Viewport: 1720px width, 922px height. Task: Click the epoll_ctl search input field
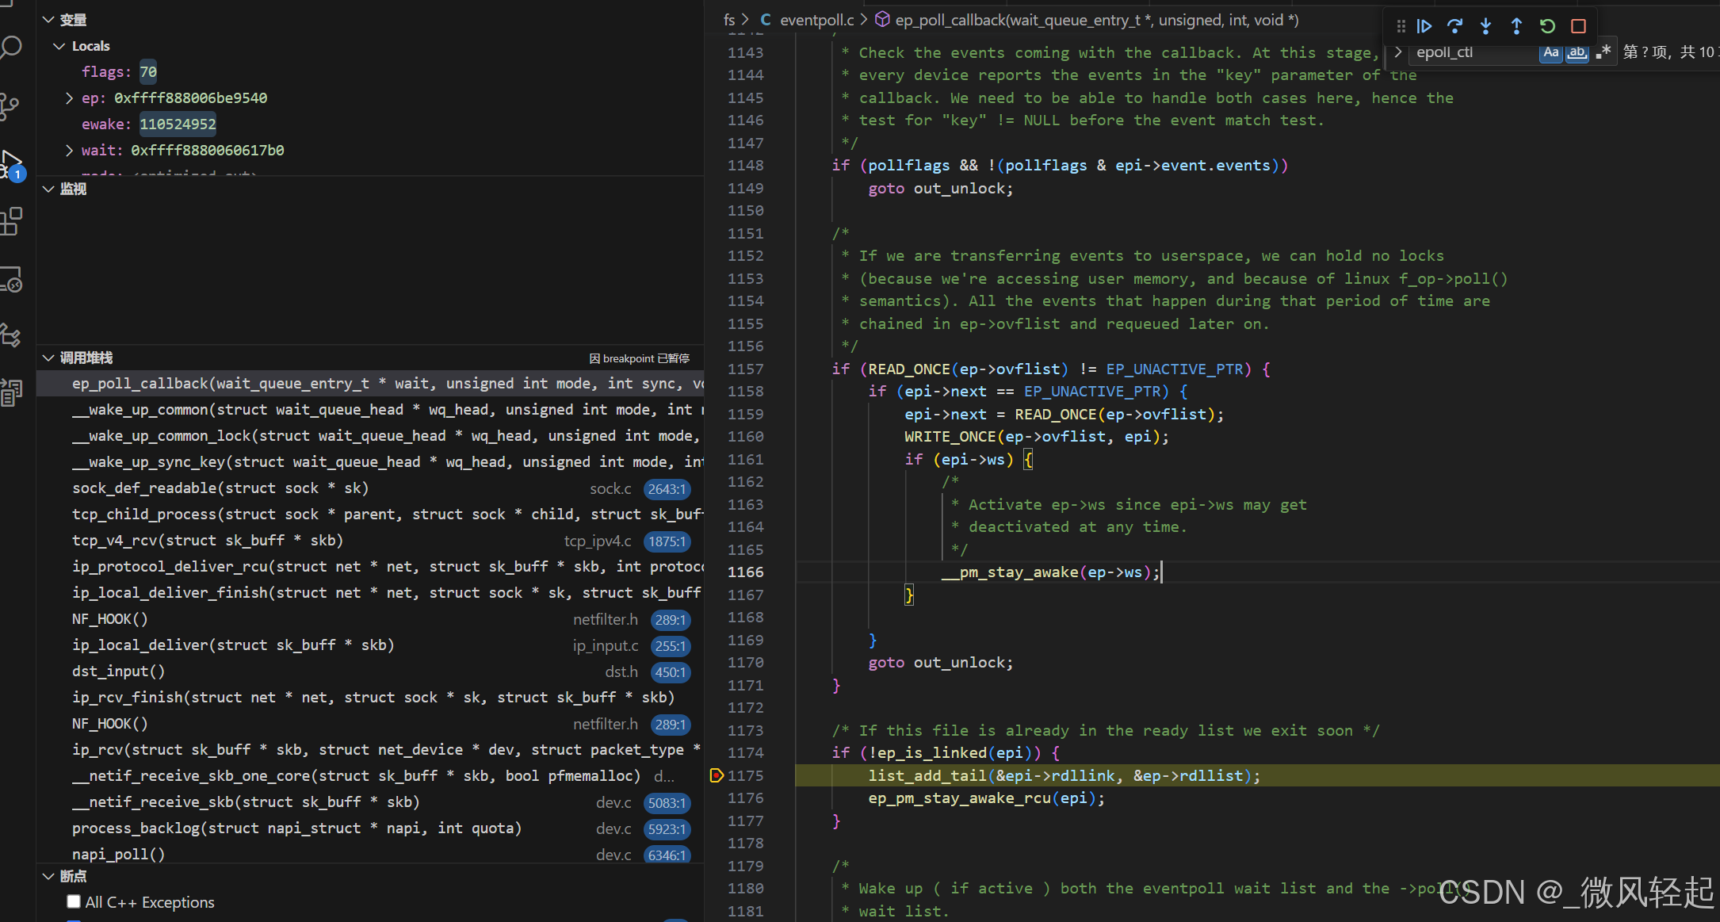[1474, 52]
